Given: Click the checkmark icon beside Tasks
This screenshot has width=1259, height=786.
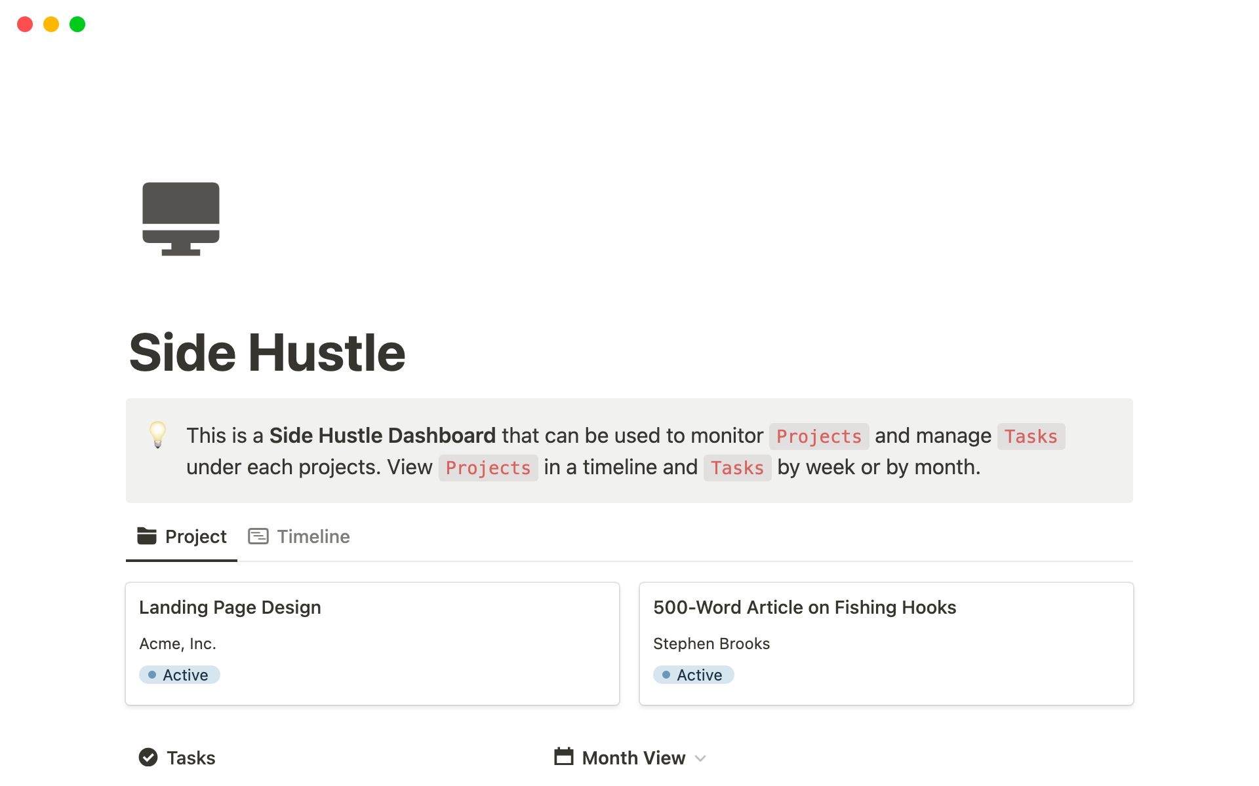Looking at the screenshot, I should pyautogui.click(x=148, y=757).
